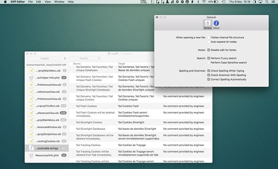Image resolution: width=278 pixels, height=169 pixels.
Task: Open the French target language dropdown
Action: 85,58
